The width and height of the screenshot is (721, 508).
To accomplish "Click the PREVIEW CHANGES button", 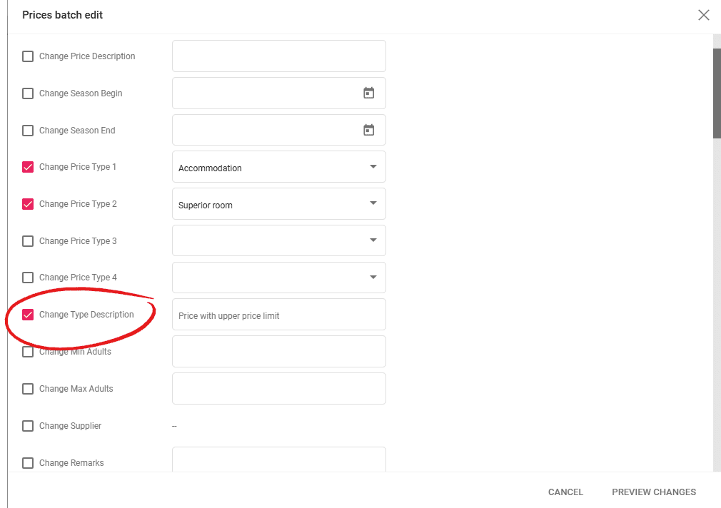I will (653, 492).
